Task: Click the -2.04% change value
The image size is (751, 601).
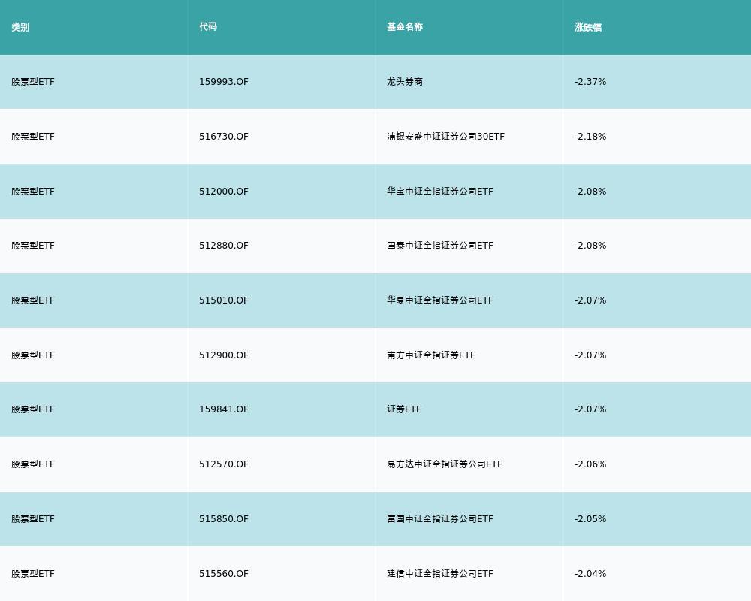Action: click(590, 574)
